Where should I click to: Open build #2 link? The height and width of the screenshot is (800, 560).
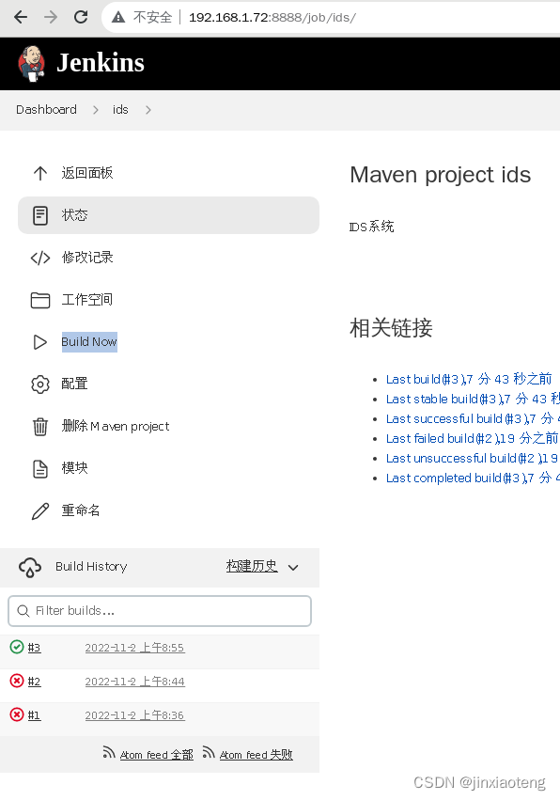click(x=34, y=682)
